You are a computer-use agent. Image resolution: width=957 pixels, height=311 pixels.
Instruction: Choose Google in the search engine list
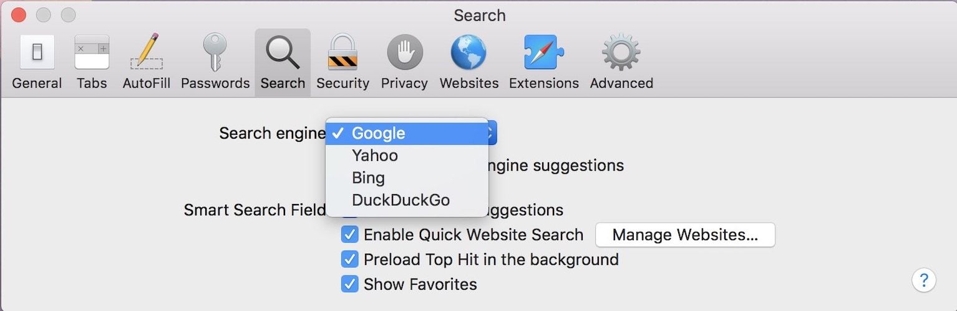coord(378,133)
